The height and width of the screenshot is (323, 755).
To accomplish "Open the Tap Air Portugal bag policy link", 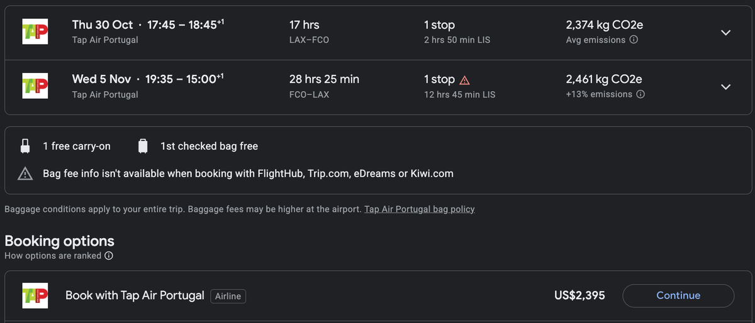I will point(420,209).
